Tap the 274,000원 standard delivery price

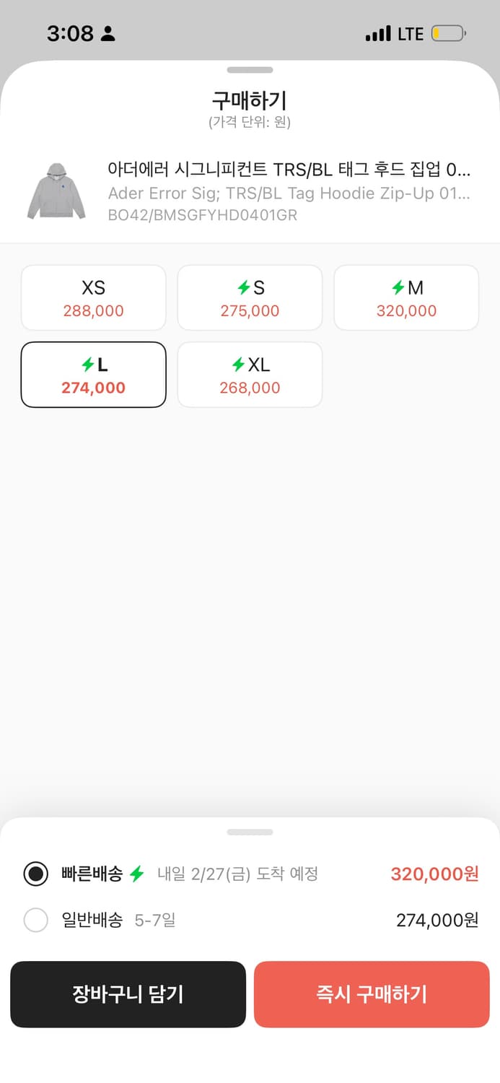tap(437, 921)
